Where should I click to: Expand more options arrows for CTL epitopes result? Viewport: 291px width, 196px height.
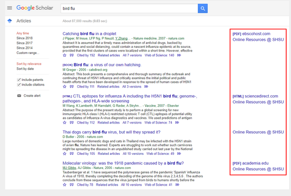176,122
